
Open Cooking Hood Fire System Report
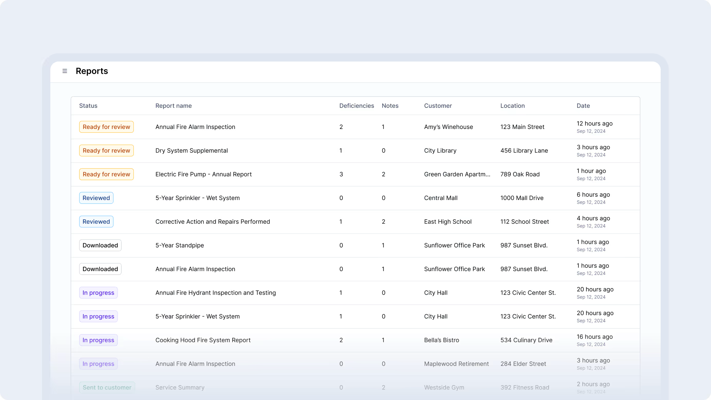pos(203,340)
